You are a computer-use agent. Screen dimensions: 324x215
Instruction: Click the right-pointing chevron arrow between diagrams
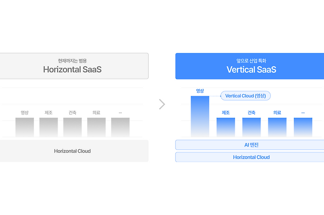tap(162, 104)
